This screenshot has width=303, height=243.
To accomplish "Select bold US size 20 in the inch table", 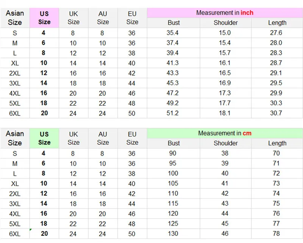I will click(x=44, y=113).
